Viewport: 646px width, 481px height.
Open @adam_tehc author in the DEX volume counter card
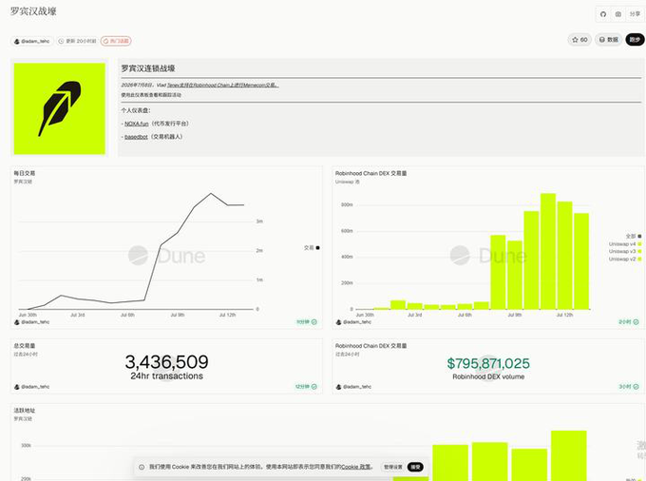coord(353,387)
